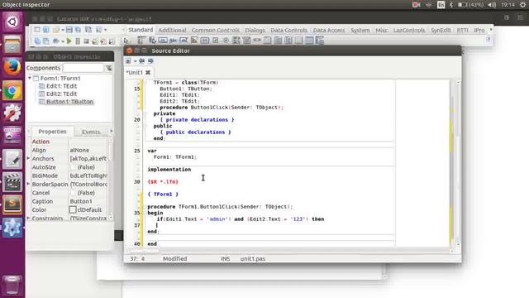
Task: Select the TMainMenu component icon
Action: [141, 41]
